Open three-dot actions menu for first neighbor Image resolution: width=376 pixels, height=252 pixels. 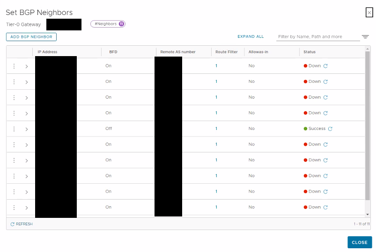(14, 66)
